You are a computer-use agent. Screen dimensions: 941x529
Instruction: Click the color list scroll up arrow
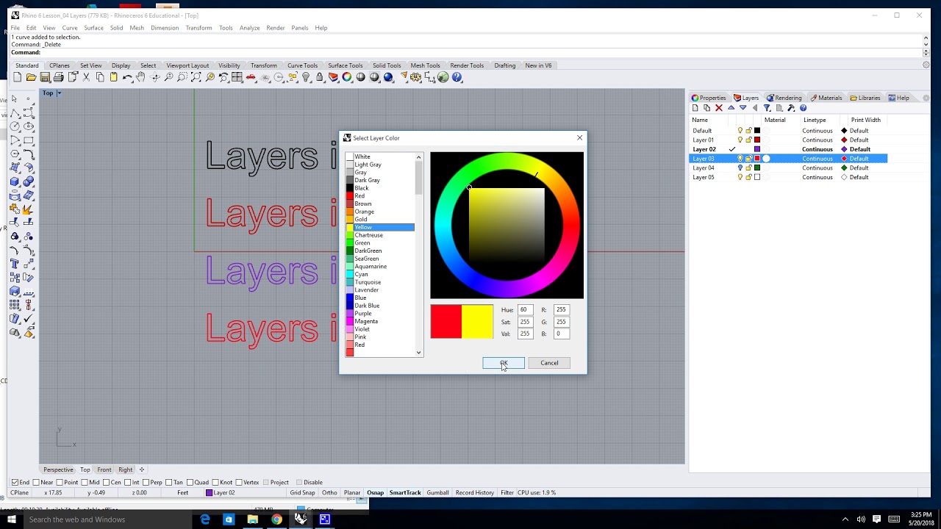419,156
